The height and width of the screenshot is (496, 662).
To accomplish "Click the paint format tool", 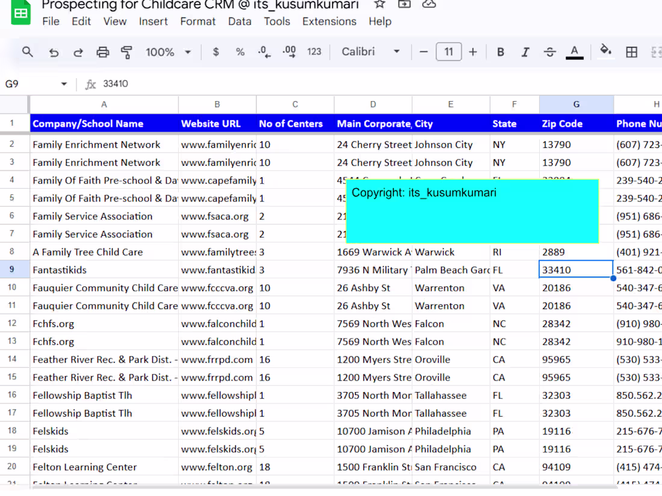I will coord(127,52).
